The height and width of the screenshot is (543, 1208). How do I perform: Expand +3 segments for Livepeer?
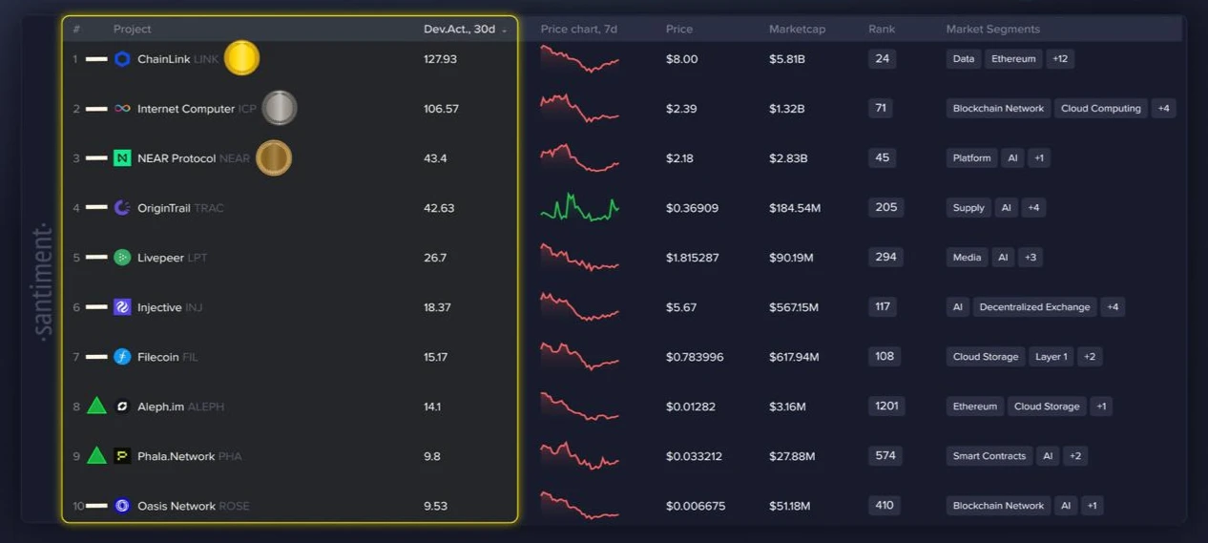[1030, 258]
